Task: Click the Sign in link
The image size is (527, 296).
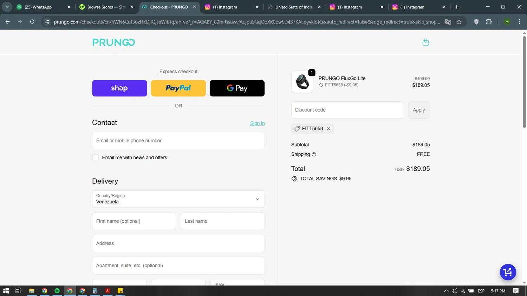Action: pyautogui.click(x=257, y=123)
